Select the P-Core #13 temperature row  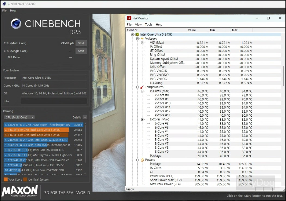coord(203,115)
